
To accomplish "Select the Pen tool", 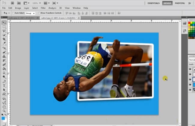I will coord(4,82).
